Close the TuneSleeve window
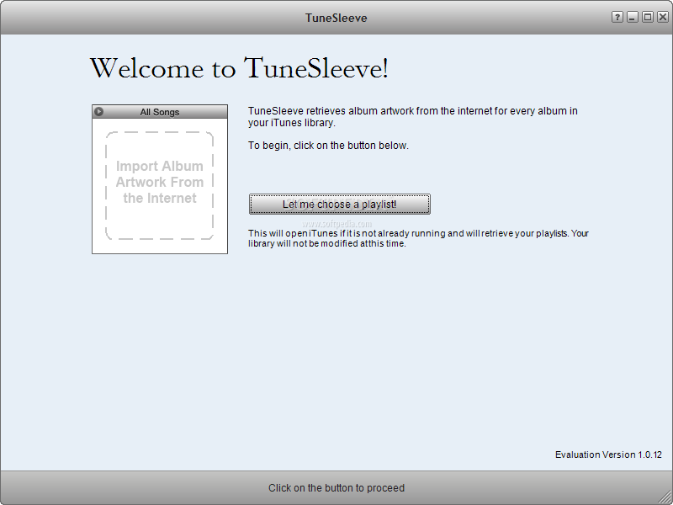The image size is (673, 505). pos(661,18)
